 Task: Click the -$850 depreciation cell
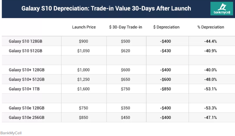coord(165,89)
